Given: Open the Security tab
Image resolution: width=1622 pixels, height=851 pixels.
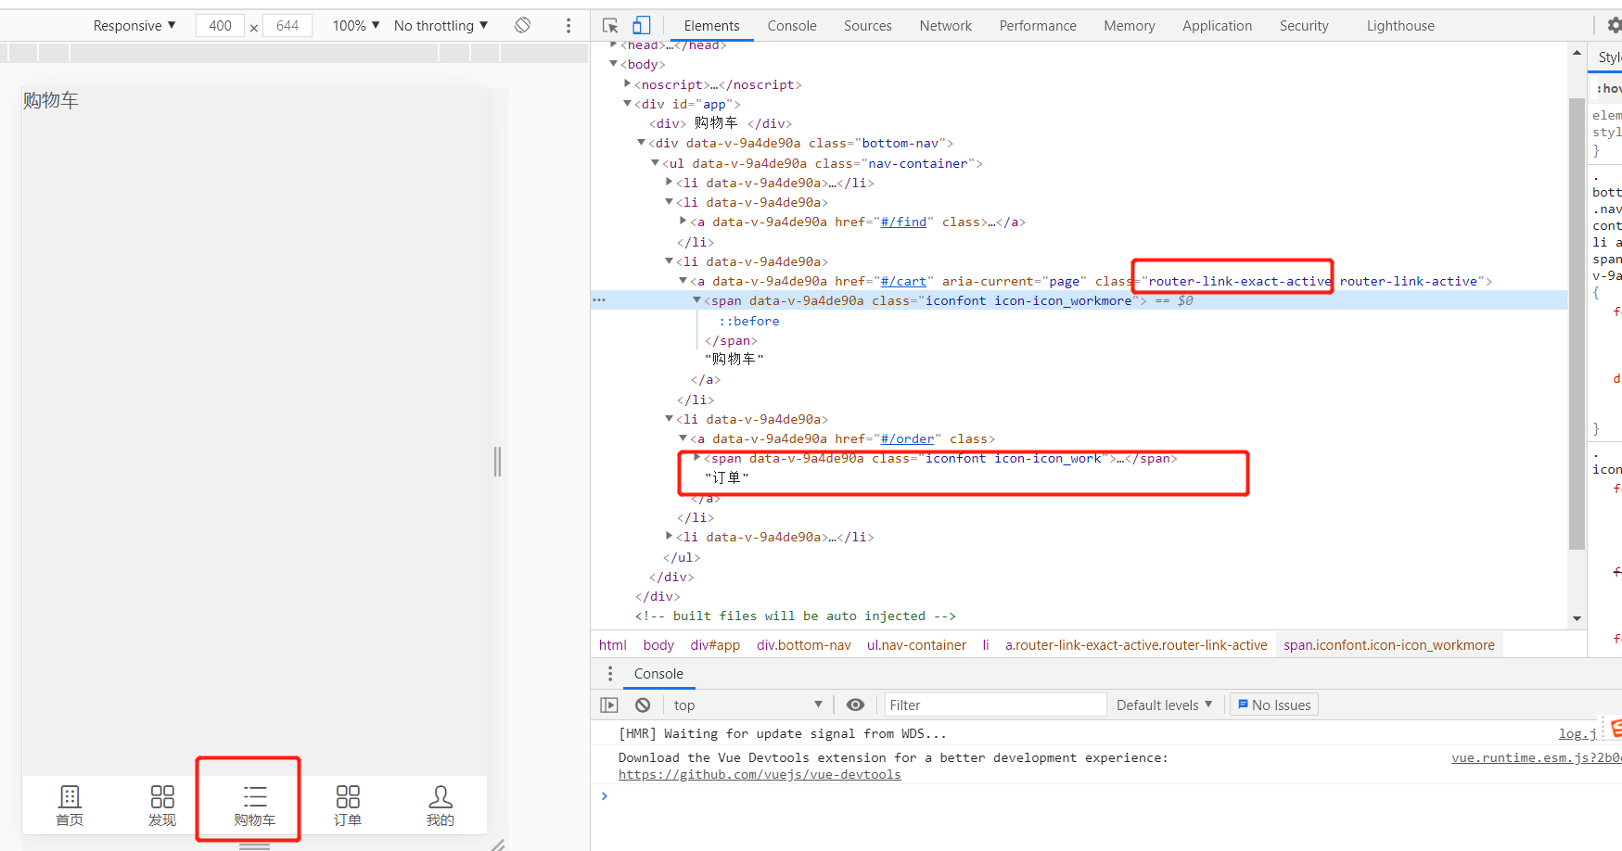Looking at the screenshot, I should (1304, 25).
